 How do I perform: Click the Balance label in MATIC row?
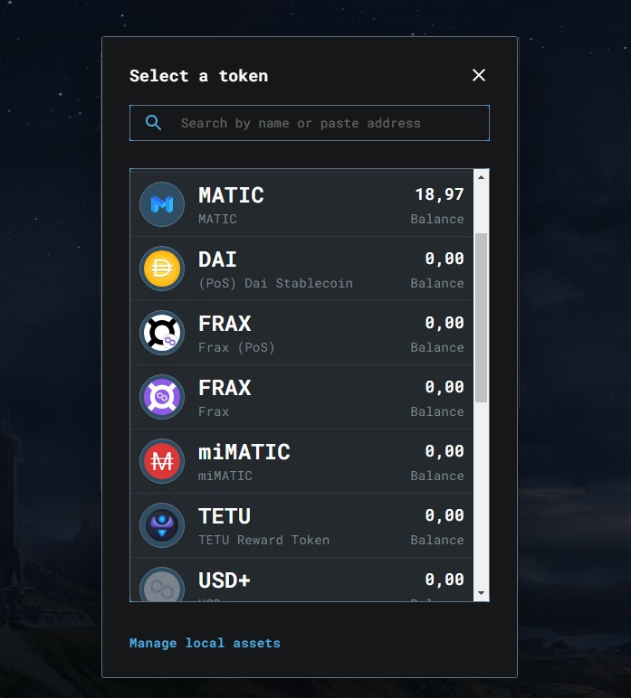click(x=437, y=219)
